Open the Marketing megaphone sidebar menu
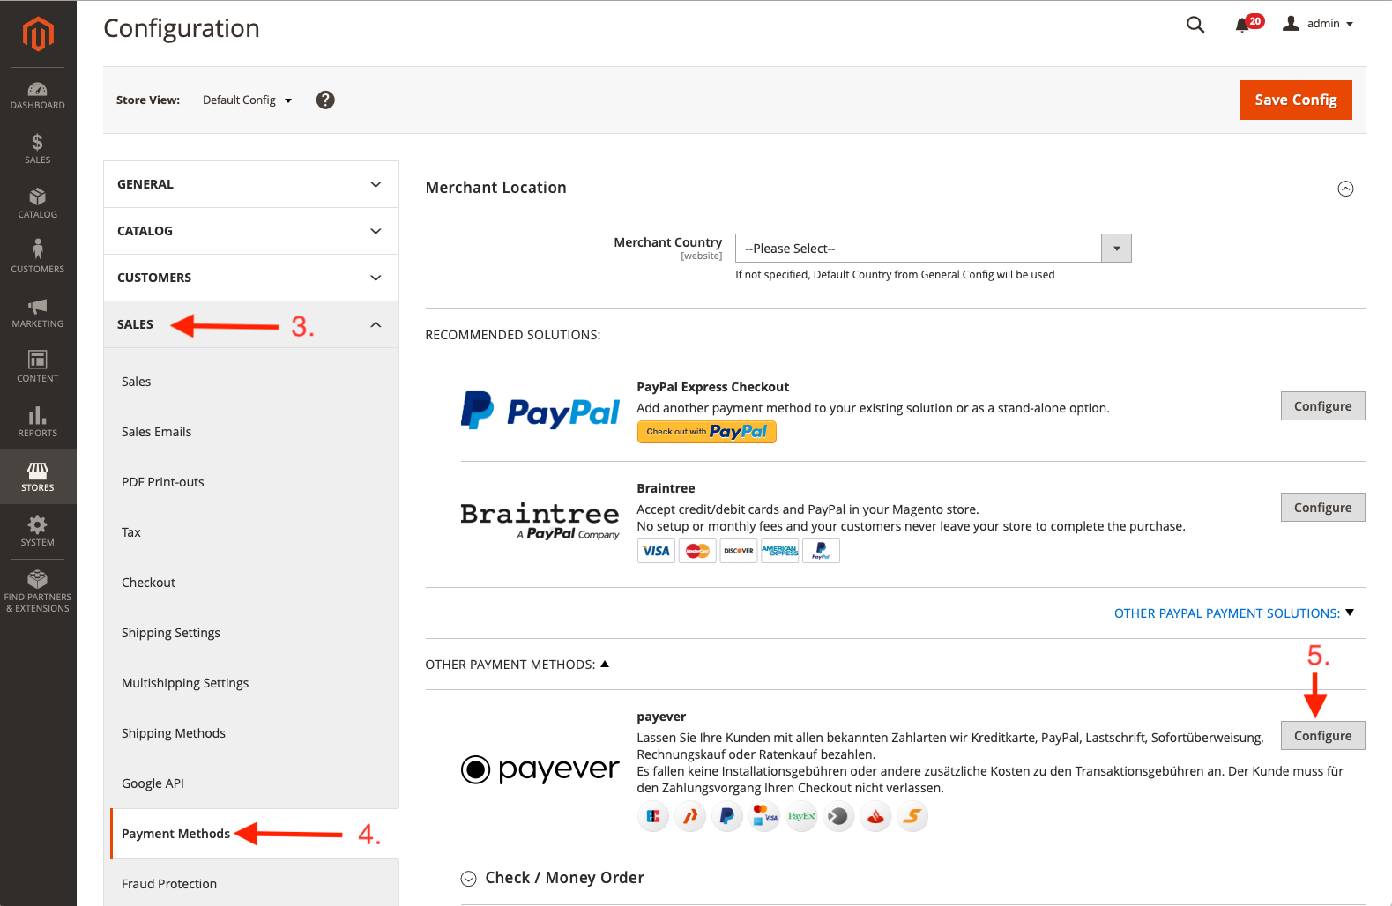This screenshot has height=906, width=1392. coord(38,313)
